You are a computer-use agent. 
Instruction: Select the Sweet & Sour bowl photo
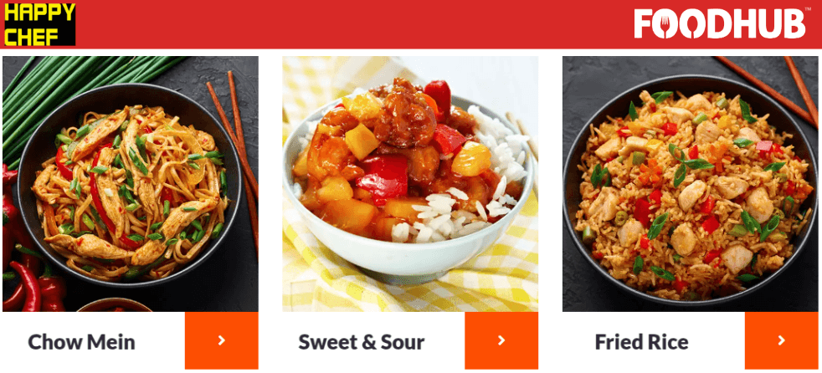tap(410, 184)
